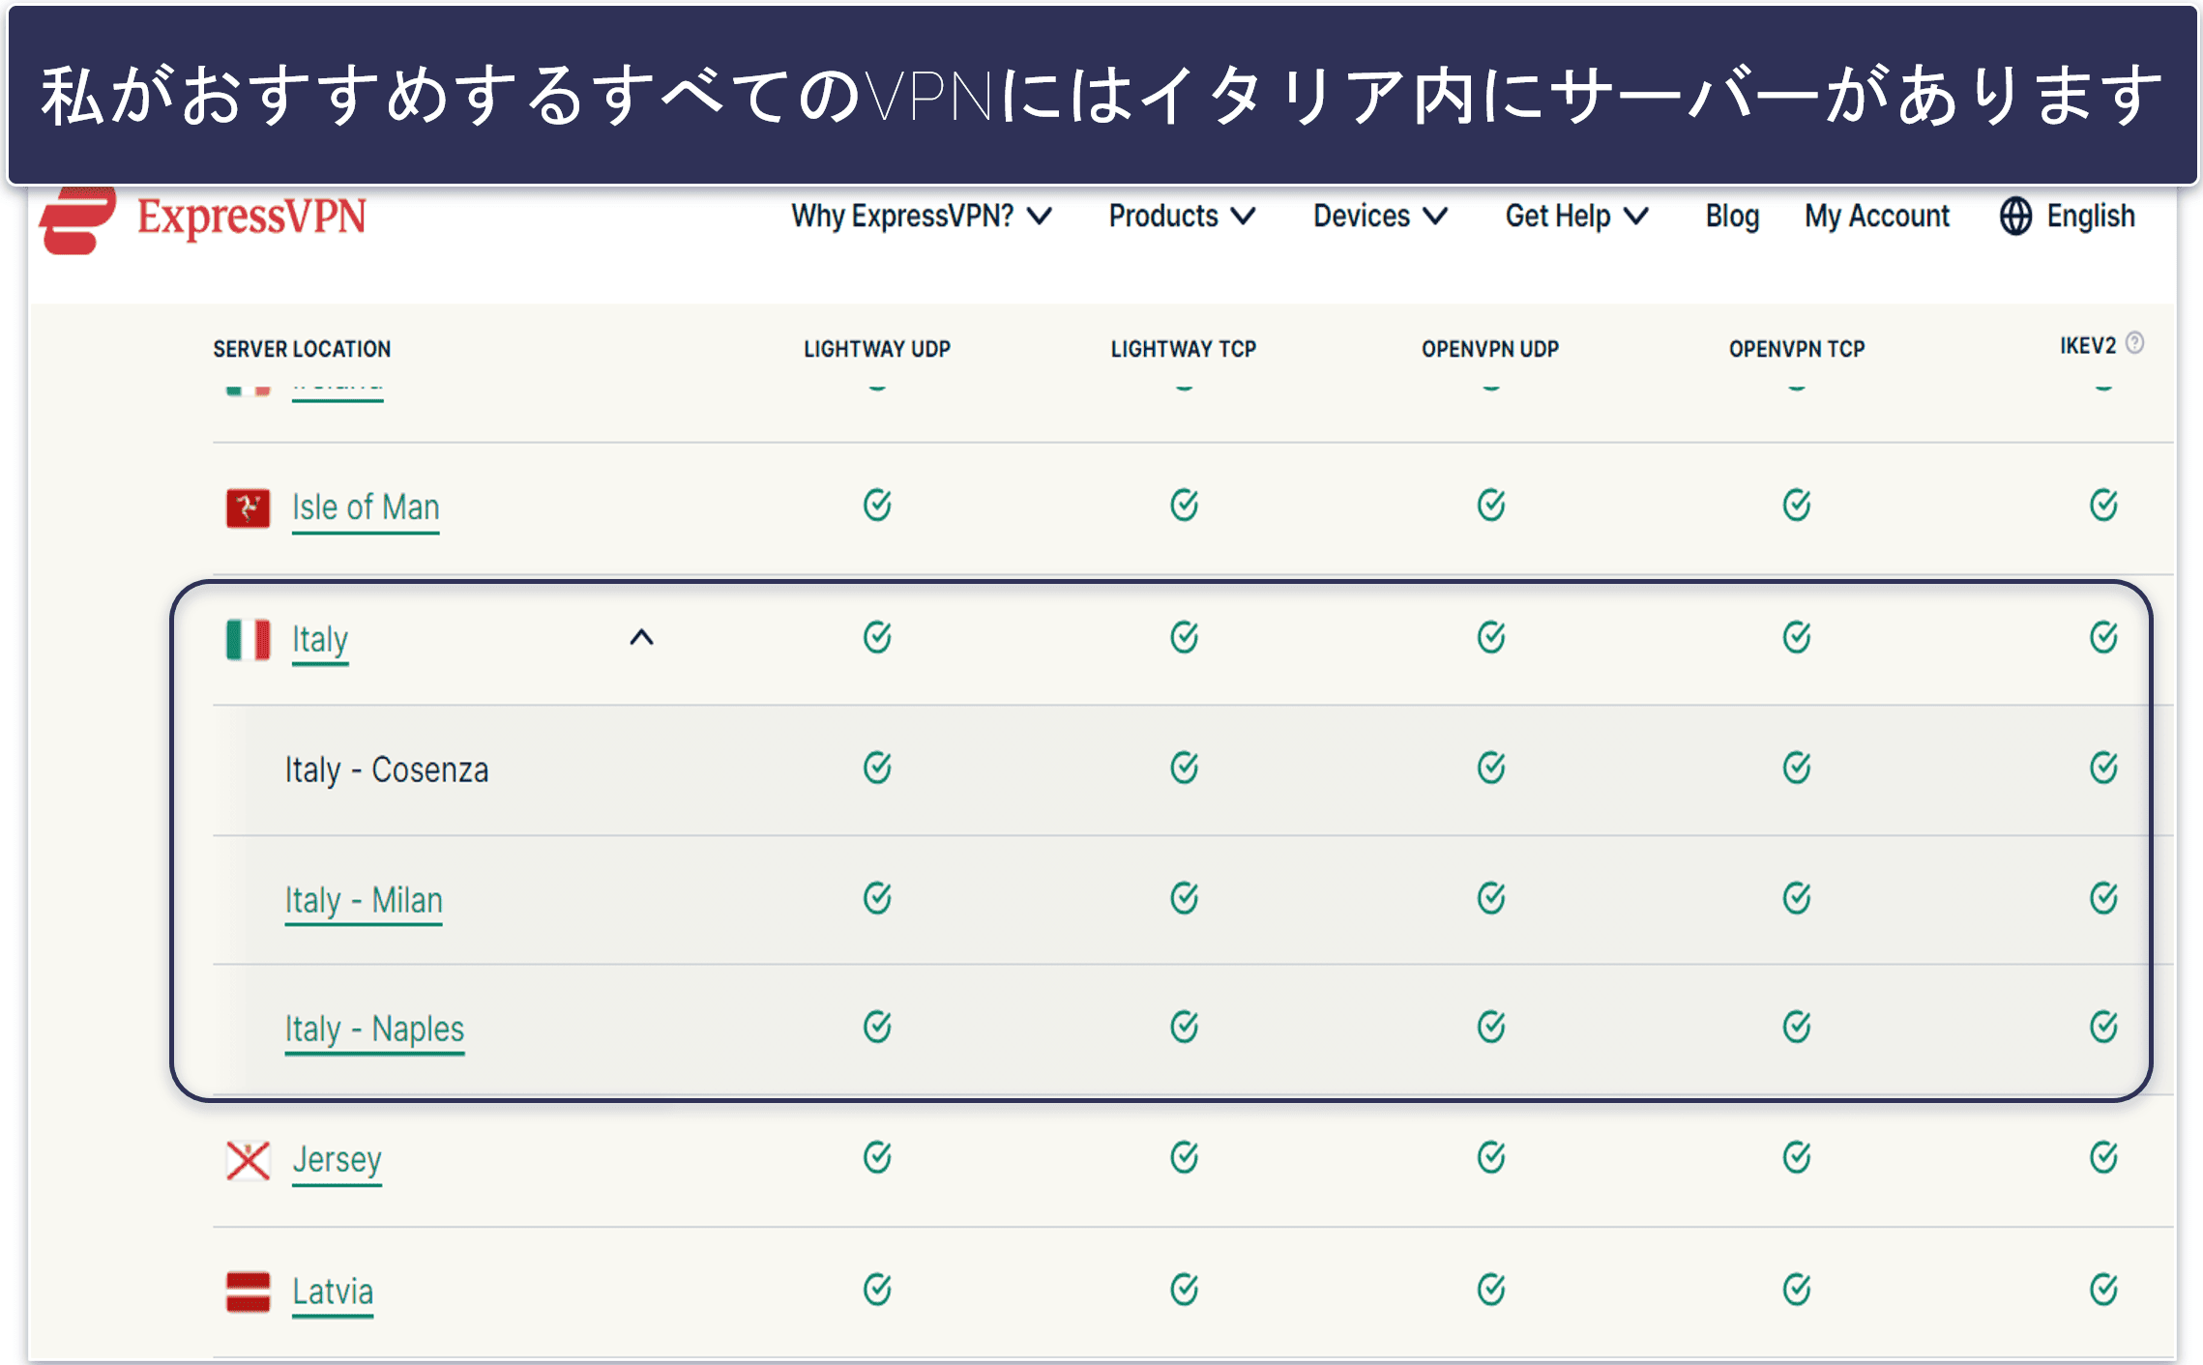Image resolution: width=2203 pixels, height=1365 pixels.
Task: Click Milan Lightway UDP checkmark
Action: point(877,898)
